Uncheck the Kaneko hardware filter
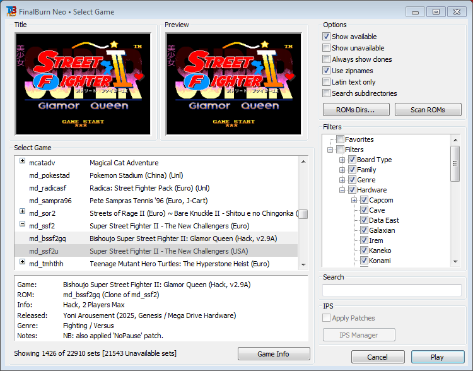This screenshot has height=371, width=473. (364, 250)
